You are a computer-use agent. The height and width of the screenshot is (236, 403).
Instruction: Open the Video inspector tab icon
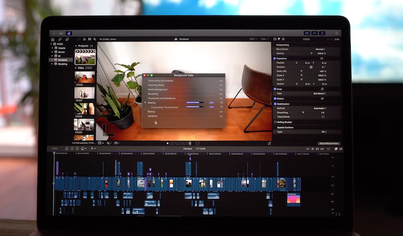pos(275,39)
